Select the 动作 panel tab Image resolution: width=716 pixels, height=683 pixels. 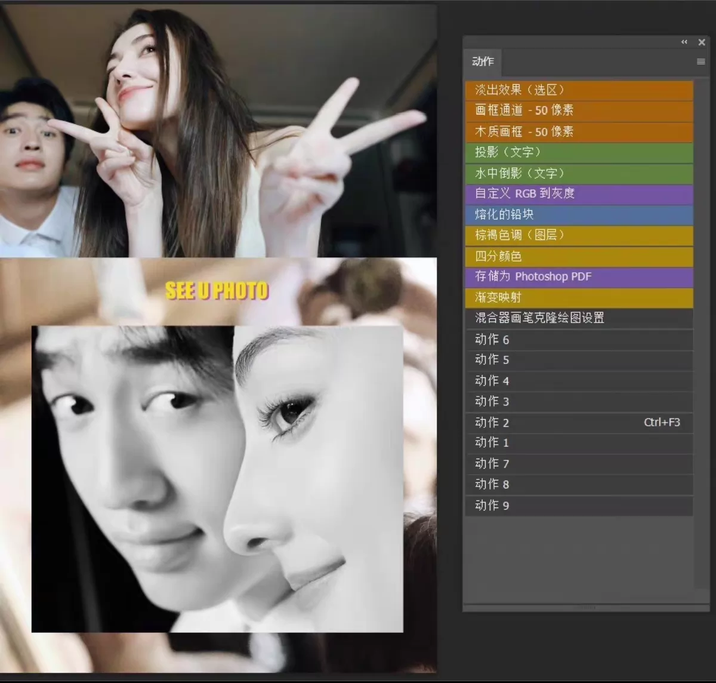483,61
